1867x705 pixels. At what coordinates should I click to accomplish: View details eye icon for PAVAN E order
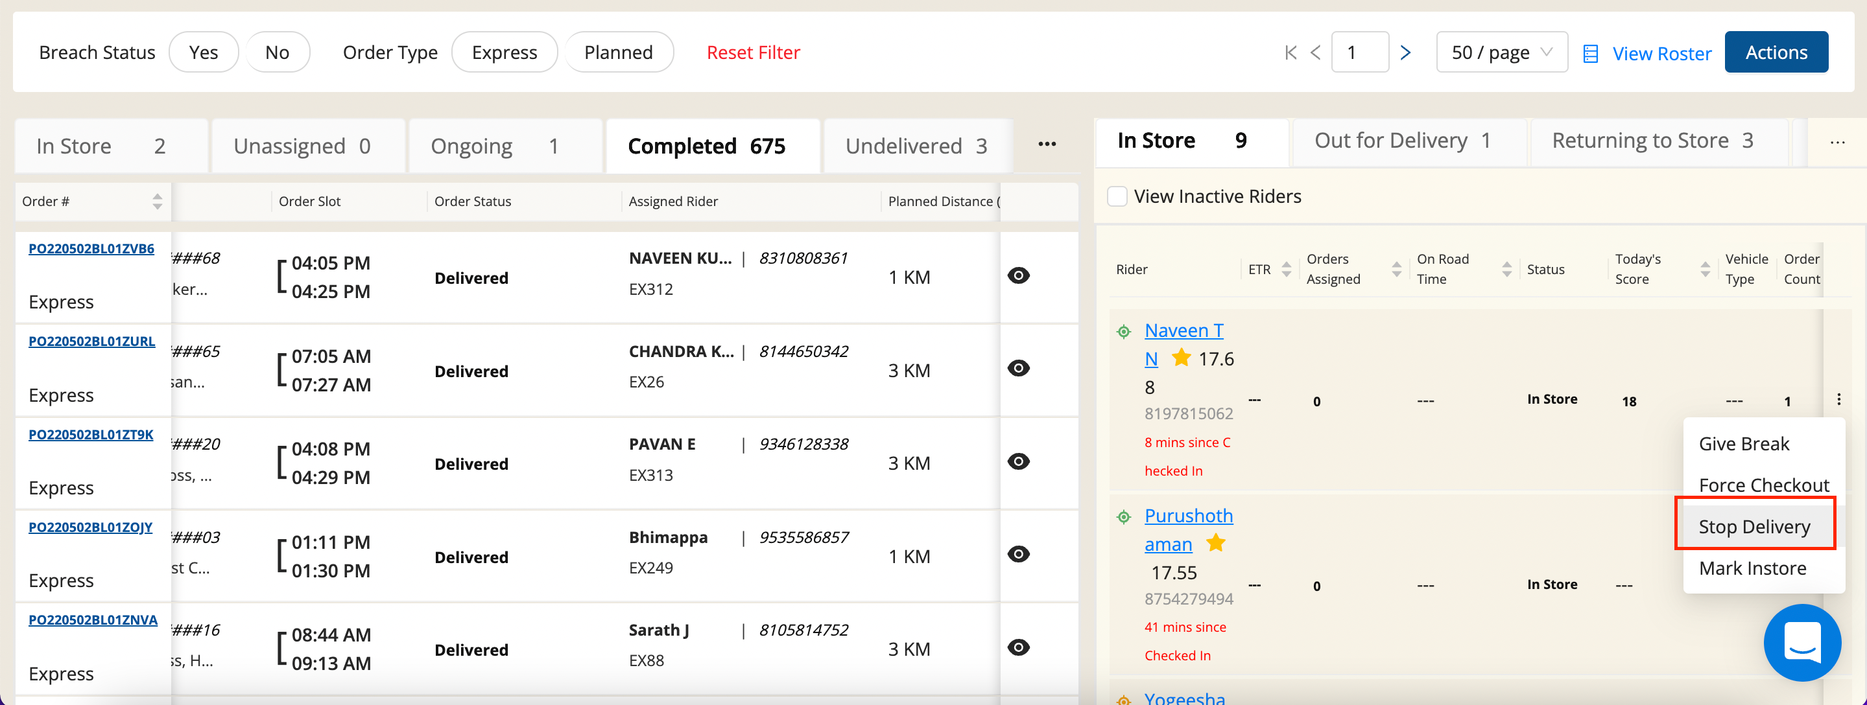coord(1018,461)
